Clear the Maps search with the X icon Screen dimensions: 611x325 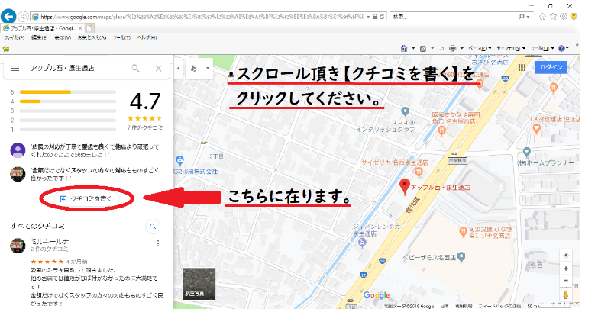158,69
